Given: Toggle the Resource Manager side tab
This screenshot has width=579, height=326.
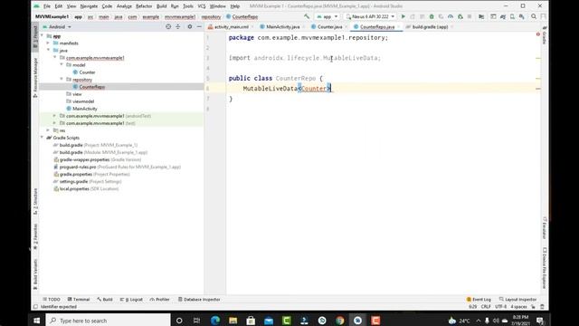Looking at the screenshot, I should click(35, 78).
